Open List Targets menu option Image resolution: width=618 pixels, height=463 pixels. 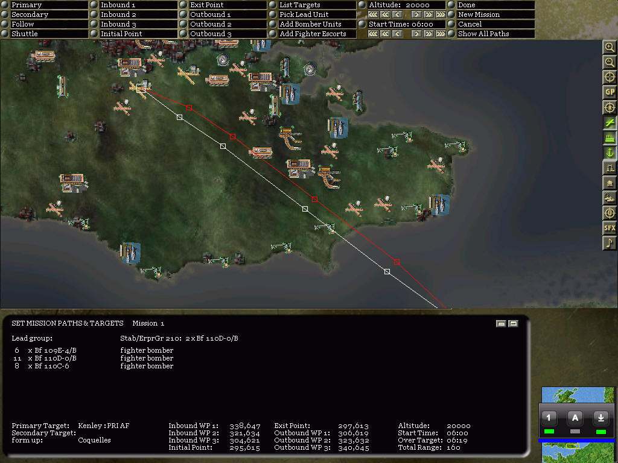pos(273,5)
